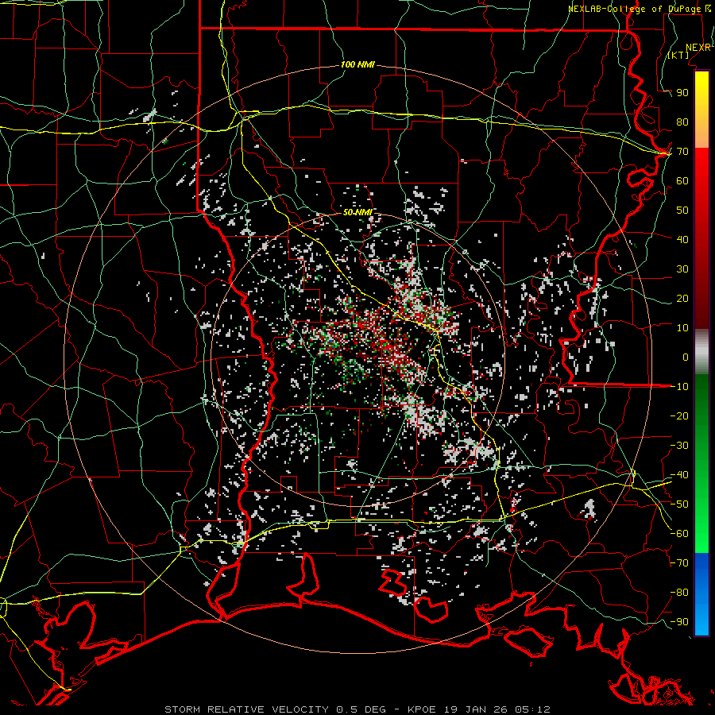
Task: Click the 100 NMI range ring label
Action: coord(357,65)
